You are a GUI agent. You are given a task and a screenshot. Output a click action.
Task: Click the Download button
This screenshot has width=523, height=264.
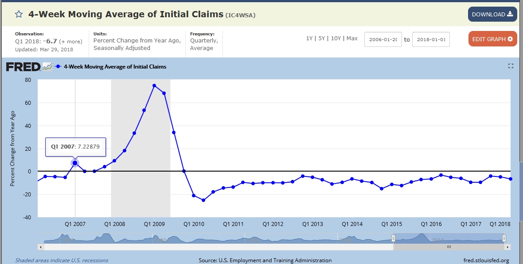pos(492,14)
